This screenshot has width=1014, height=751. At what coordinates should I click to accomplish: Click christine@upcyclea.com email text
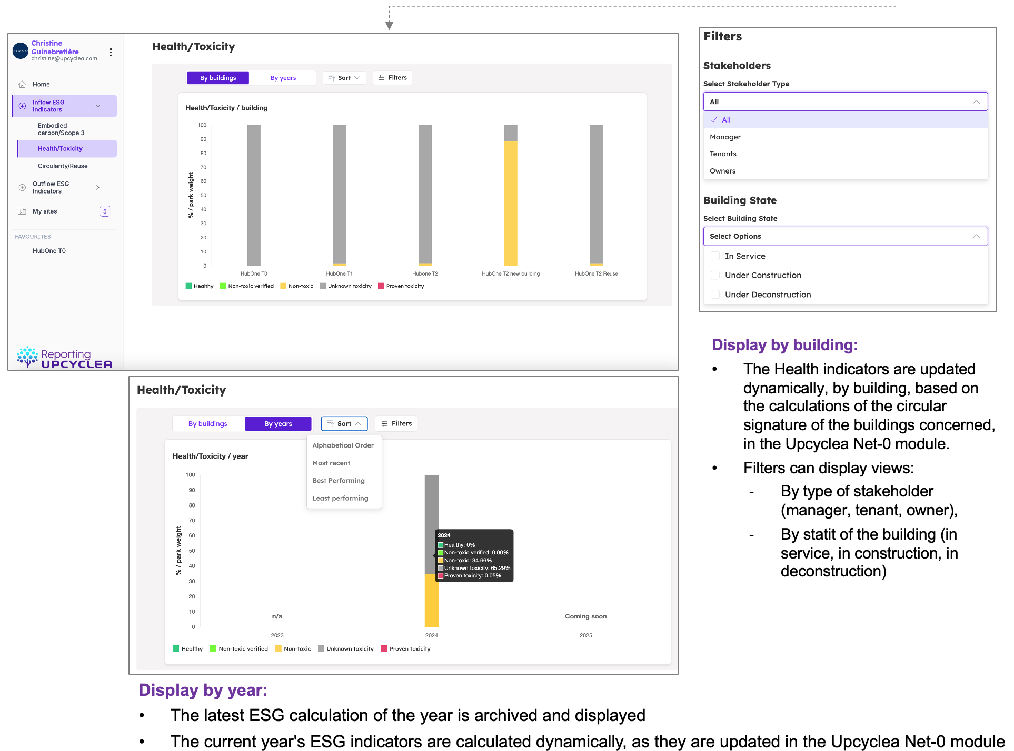(x=64, y=59)
